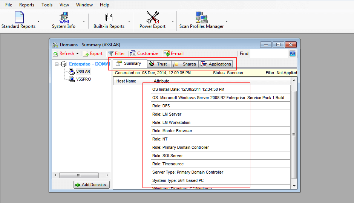The height and width of the screenshot is (203, 354).
Task: Click the Add Domains button
Action: pos(92,185)
